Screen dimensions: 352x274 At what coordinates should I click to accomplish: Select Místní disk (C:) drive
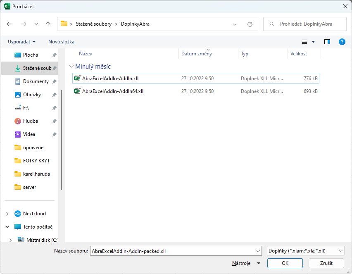(x=42, y=240)
